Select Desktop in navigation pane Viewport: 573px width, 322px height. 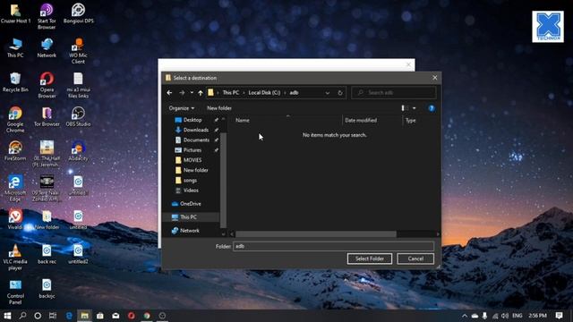point(192,120)
